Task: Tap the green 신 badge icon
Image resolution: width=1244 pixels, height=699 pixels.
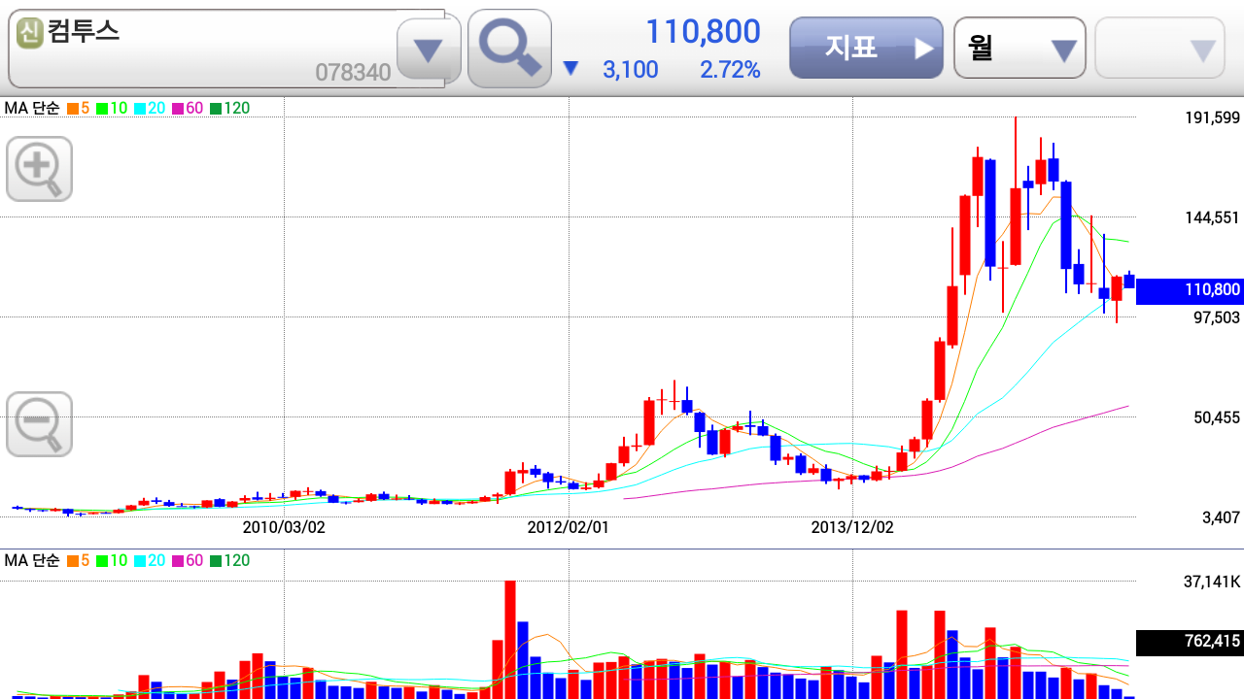Action: pos(30,34)
